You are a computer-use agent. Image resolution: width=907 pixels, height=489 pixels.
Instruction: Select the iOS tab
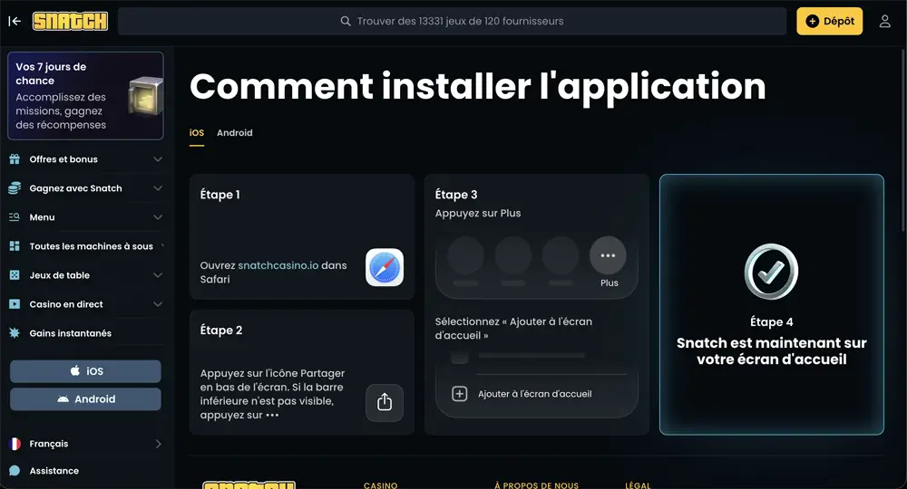197,133
